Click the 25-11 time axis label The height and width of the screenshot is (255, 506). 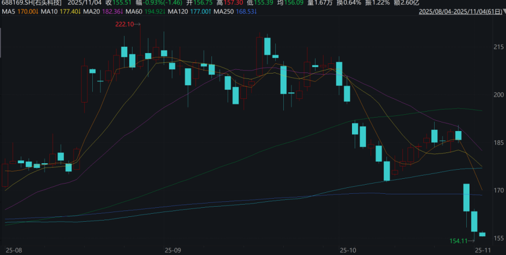[x=482, y=250]
